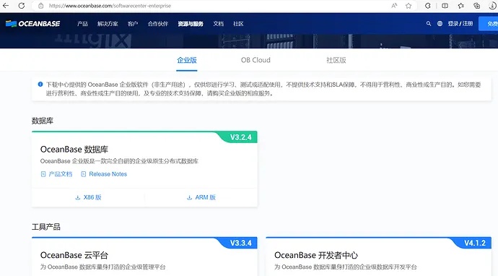The height and width of the screenshot is (276, 498).
Task: Click OceanBase 数据库 card title
Action: tap(74, 149)
